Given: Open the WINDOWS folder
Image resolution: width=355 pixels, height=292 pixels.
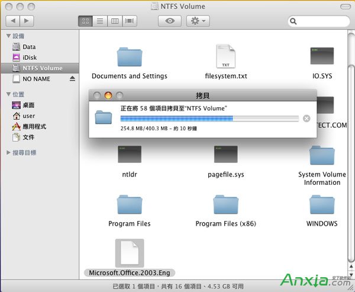Looking at the screenshot, I should pos(321,205).
